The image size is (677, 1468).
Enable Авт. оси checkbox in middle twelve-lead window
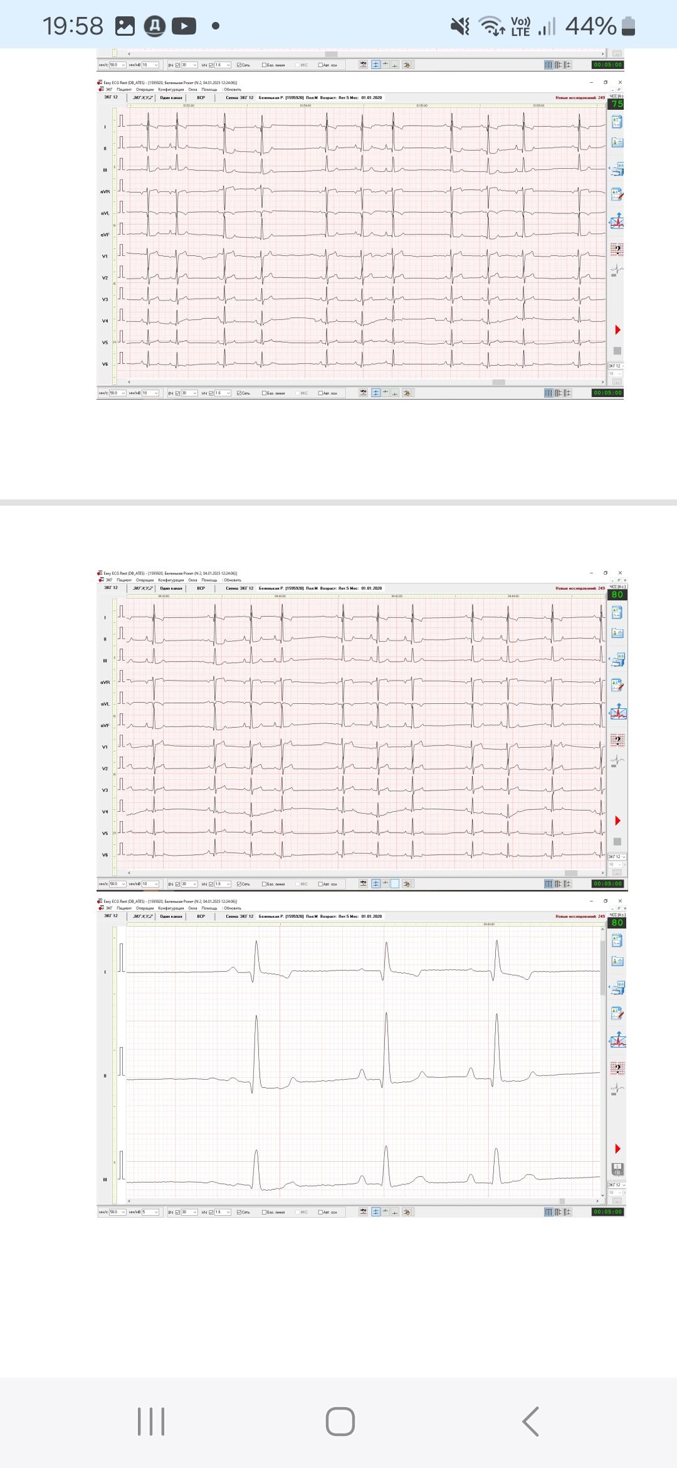coord(320,884)
